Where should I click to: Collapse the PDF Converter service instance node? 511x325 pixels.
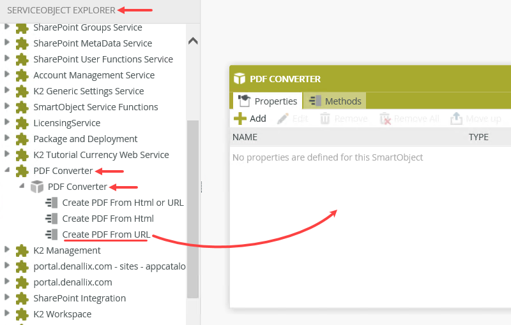coord(7,170)
